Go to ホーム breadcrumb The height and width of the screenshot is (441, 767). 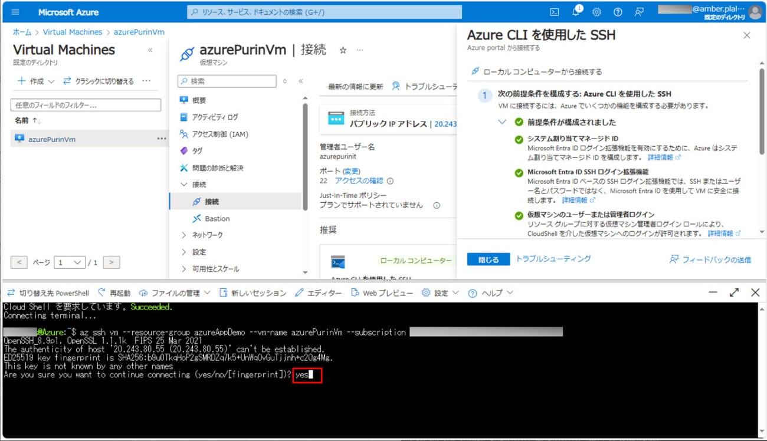pyautogui.click(x=22, y=32)
